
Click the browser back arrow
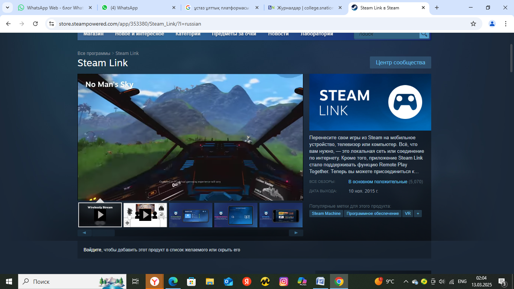pos(8,24)
